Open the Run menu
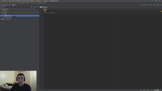This screenshot has height=91, width=162. pyautogui.click(x=31, y=3)
